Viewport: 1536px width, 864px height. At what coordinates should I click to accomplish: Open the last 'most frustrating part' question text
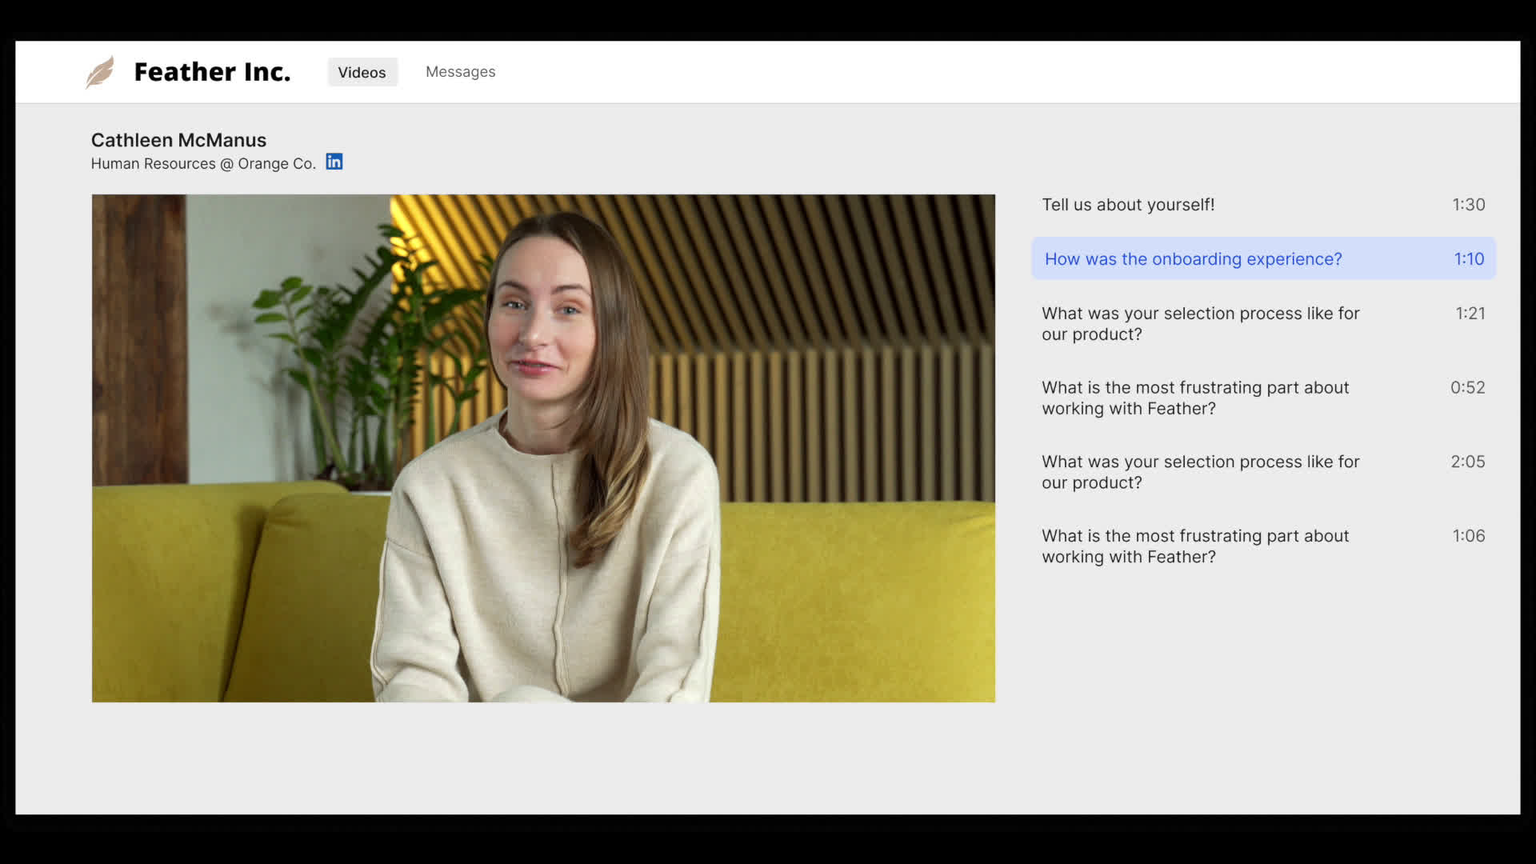click(1195, 546)
